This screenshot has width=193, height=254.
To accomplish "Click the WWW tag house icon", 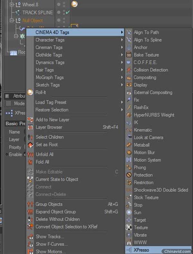I will click(x=129, y=242).
